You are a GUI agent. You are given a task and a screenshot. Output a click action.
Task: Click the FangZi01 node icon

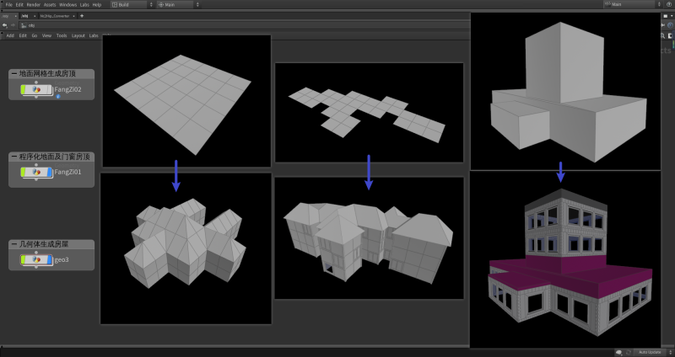36,172
